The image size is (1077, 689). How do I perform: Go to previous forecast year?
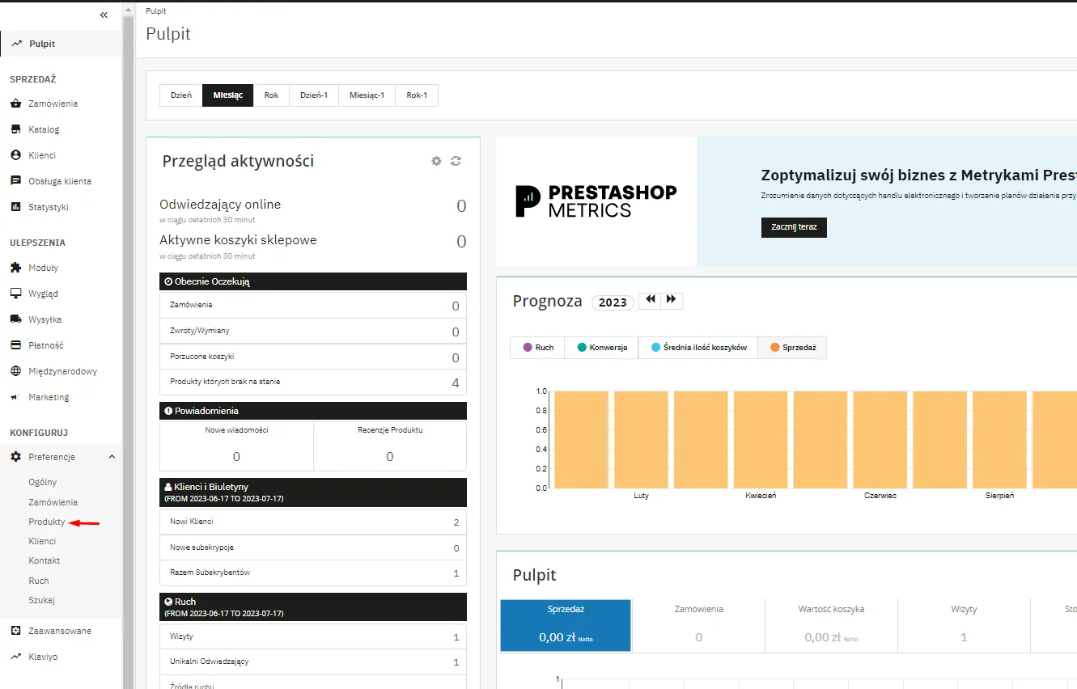pos(650,300)
